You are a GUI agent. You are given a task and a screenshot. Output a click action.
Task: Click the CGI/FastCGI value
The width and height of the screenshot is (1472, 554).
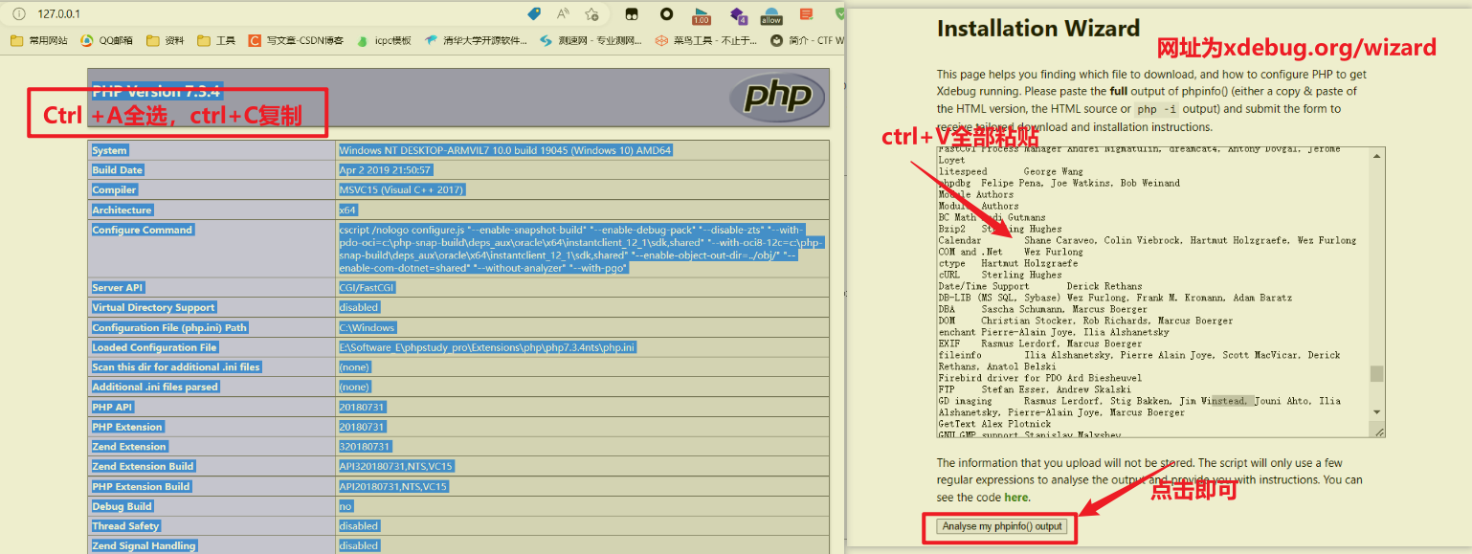pos(367,288)
